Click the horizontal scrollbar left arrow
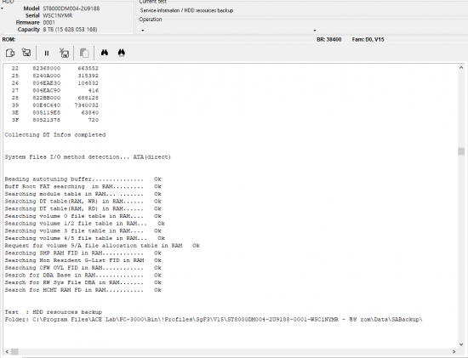This screenshot has height=358, width=468. (7, 352)
